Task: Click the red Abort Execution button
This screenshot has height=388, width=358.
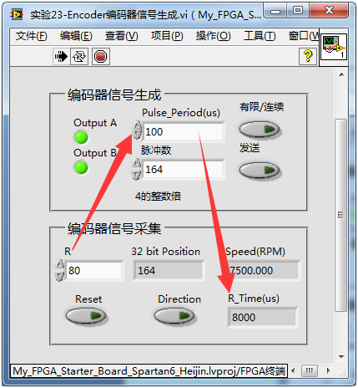Action: 100,57
